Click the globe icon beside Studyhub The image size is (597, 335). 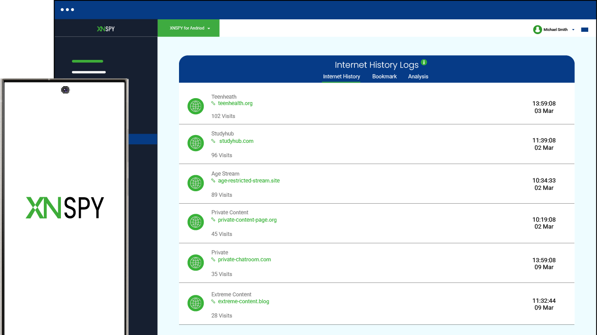pyautogui.click(x=196, y=143)
